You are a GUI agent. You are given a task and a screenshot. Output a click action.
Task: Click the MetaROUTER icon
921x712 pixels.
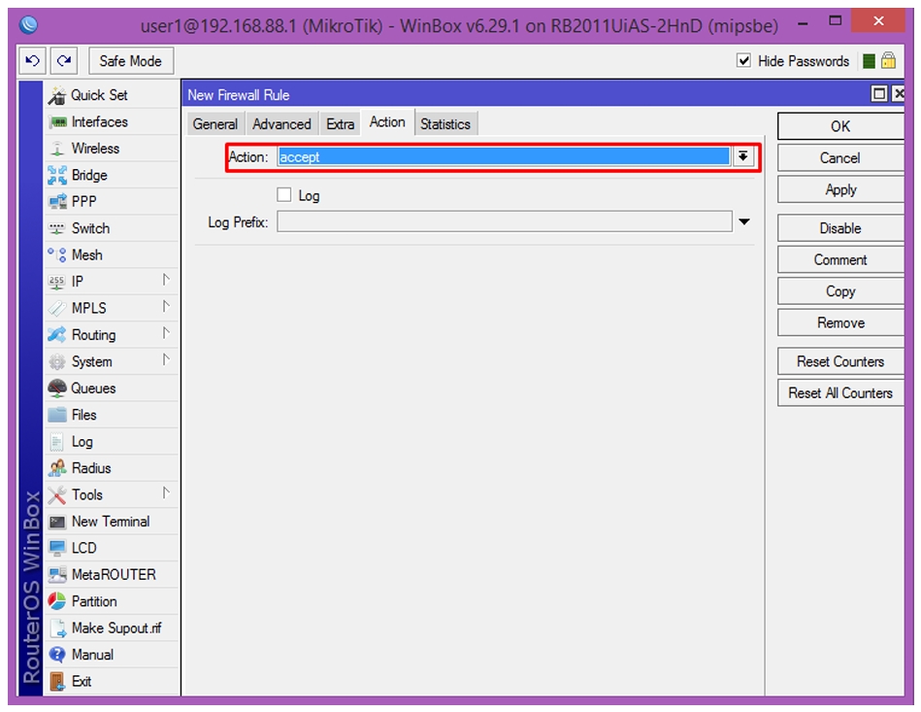click(x=57, y=574)
